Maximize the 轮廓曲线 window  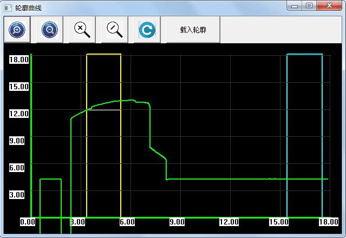click(309, 6)
